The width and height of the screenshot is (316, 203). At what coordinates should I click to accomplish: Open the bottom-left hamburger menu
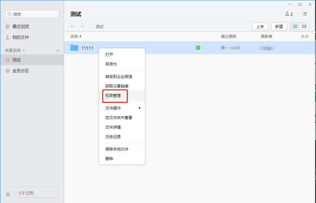tap(8, 194)
